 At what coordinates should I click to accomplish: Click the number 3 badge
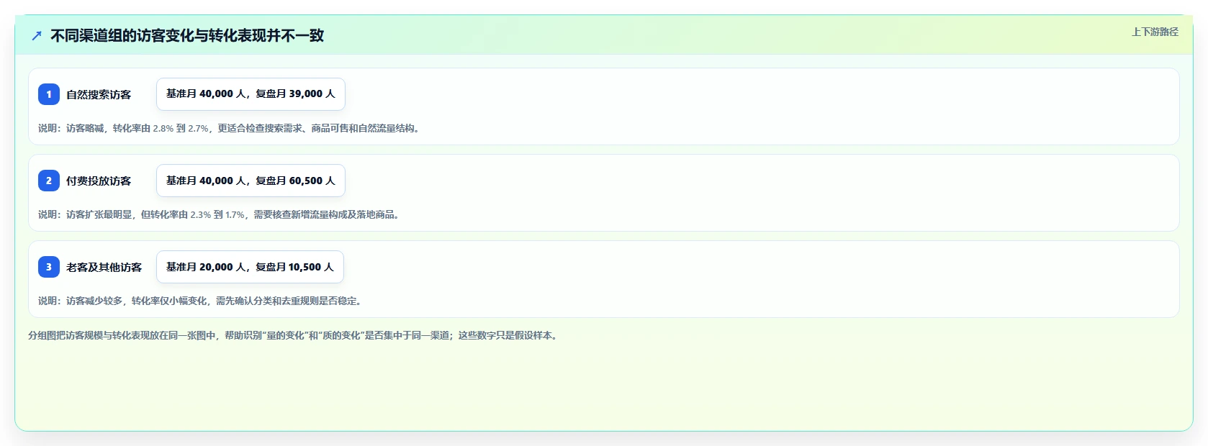[x=49, y=267]
